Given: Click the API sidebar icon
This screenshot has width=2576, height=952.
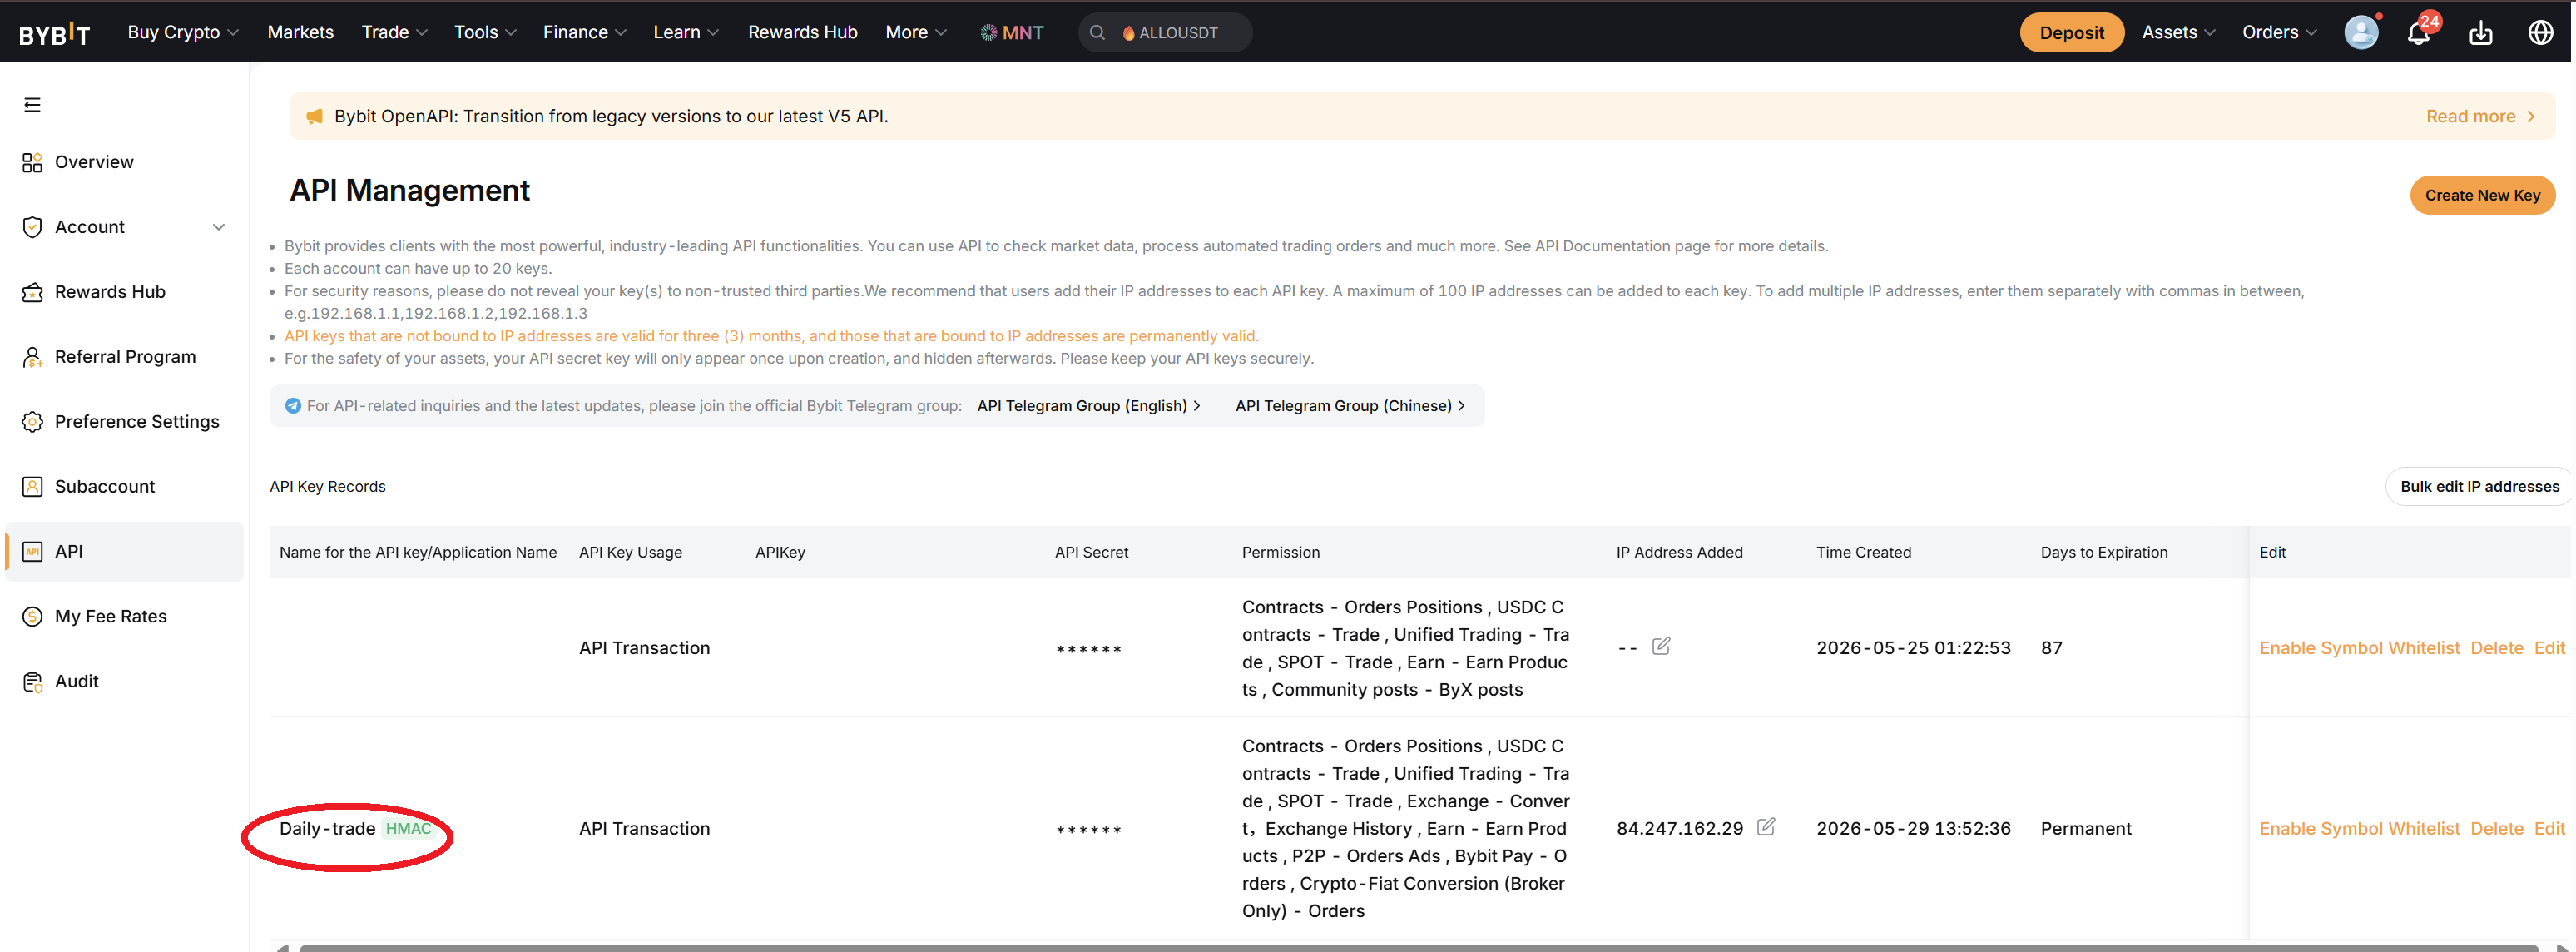Looking at the screenshot, I should 32,552.
